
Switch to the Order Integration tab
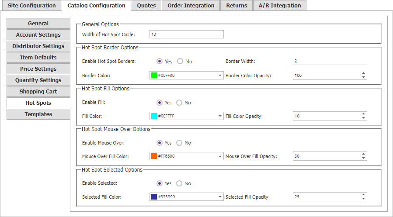(191, 6)
